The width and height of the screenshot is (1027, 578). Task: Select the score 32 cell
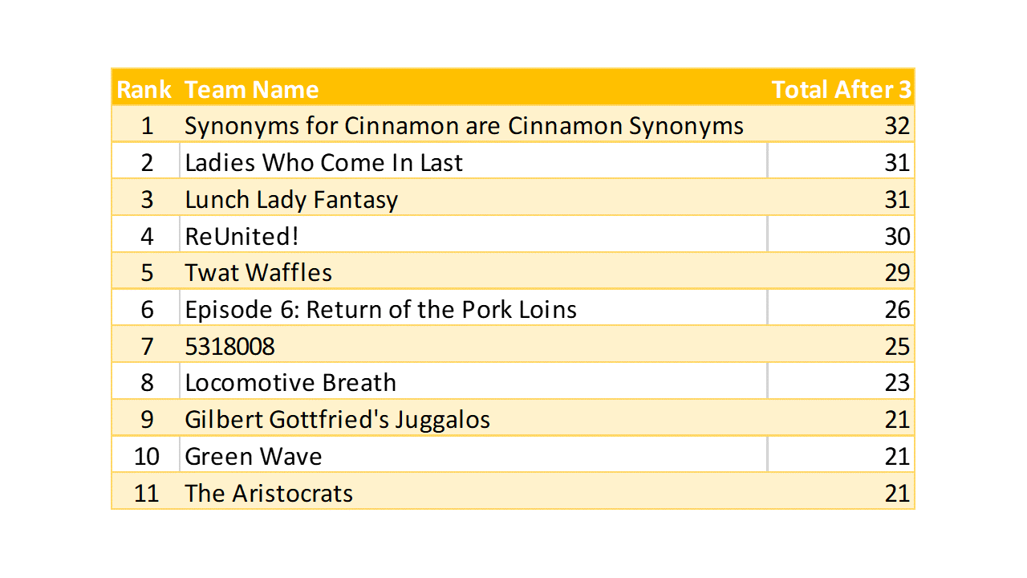pos(897,126)
